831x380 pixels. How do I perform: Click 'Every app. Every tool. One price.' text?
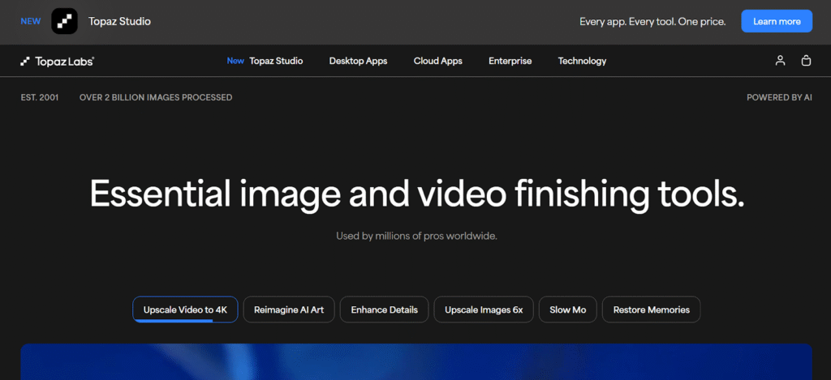point(652,22)
